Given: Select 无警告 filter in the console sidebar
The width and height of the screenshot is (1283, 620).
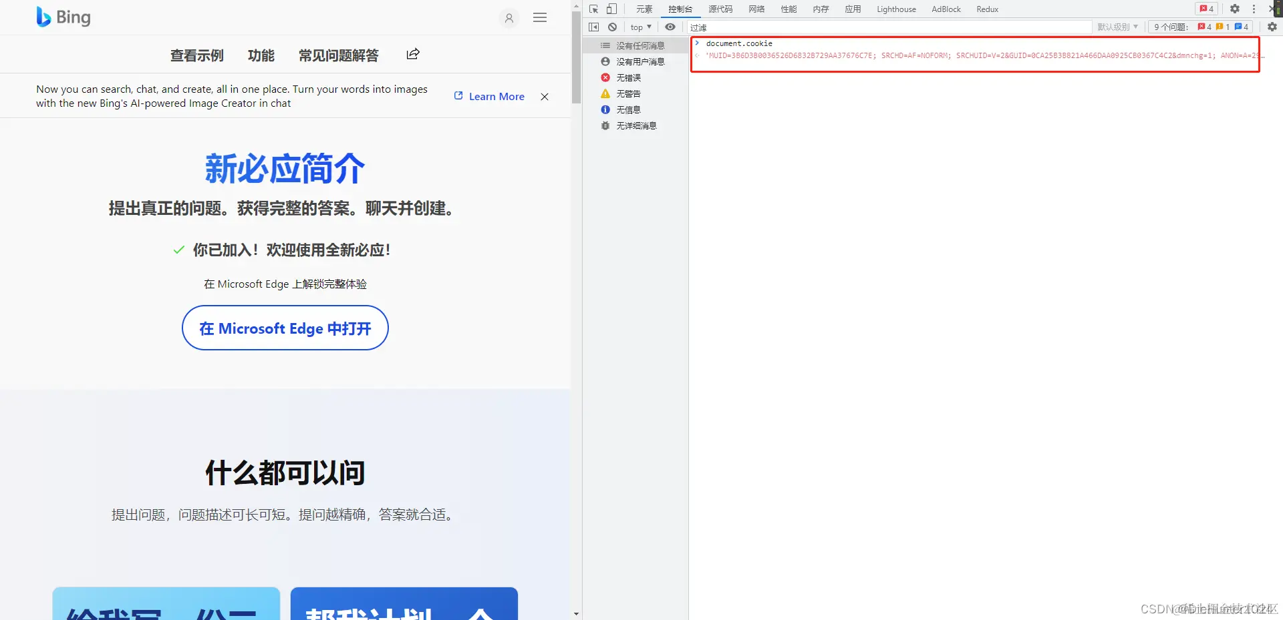Looking at the screenshot, I should pos(635,93).
